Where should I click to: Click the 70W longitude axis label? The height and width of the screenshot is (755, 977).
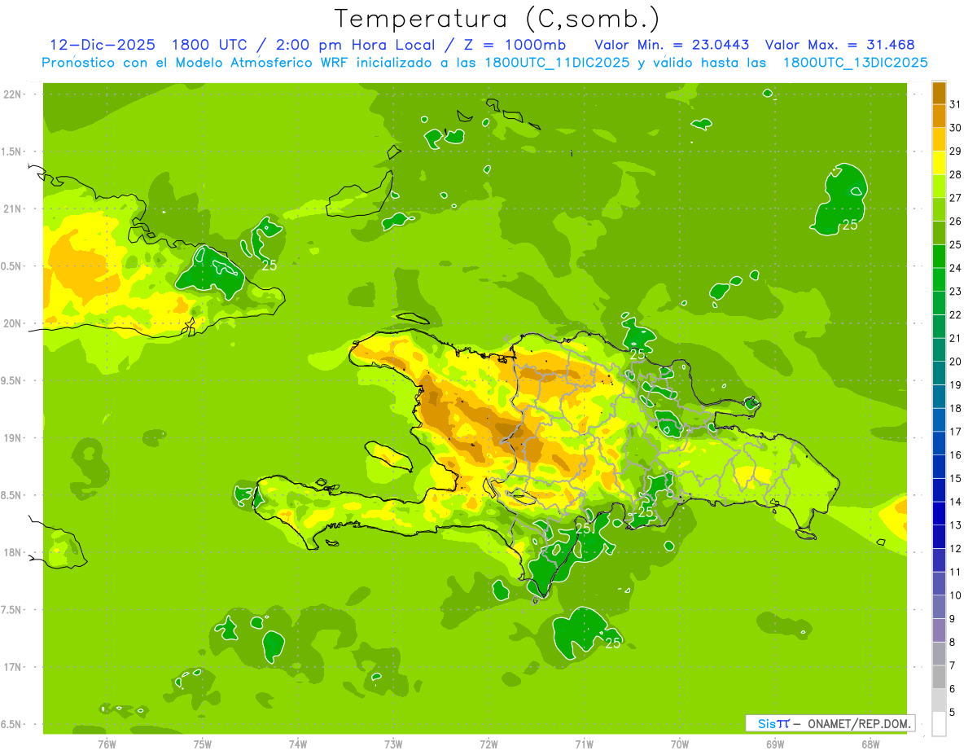coord(680,744)
